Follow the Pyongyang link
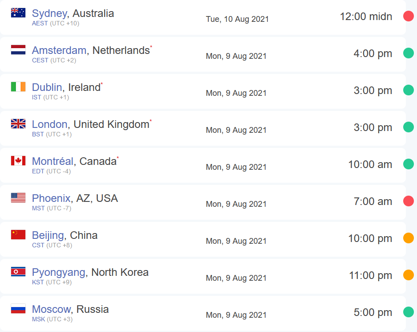The width and height of the screenshot is (417, 332). click(58, 272)
